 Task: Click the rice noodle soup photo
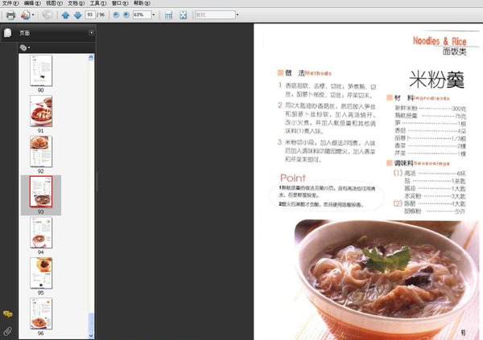(x=387, y=280)
